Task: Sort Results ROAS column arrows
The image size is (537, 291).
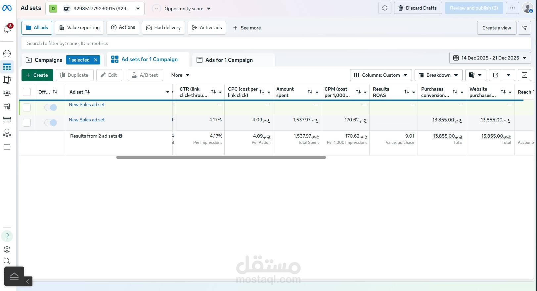Action: [407, 92]
